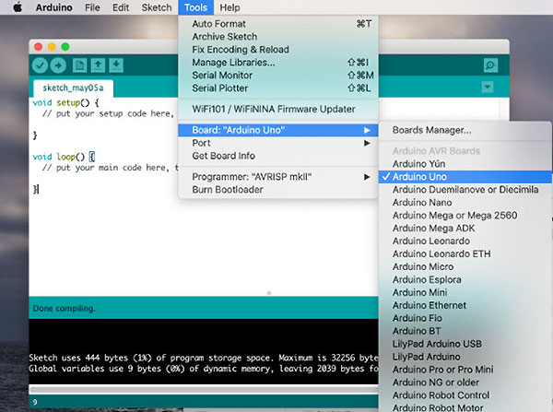This screenshot has height=412, width=553.
Task: Click Get Board Info menu entry
Action: coord(224,155)
